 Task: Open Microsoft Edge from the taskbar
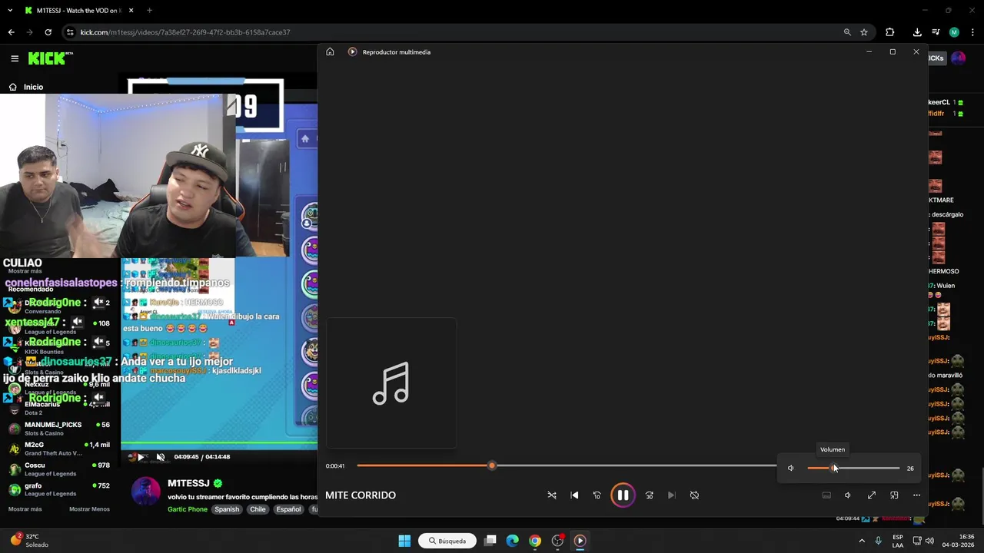click(512, 541)
